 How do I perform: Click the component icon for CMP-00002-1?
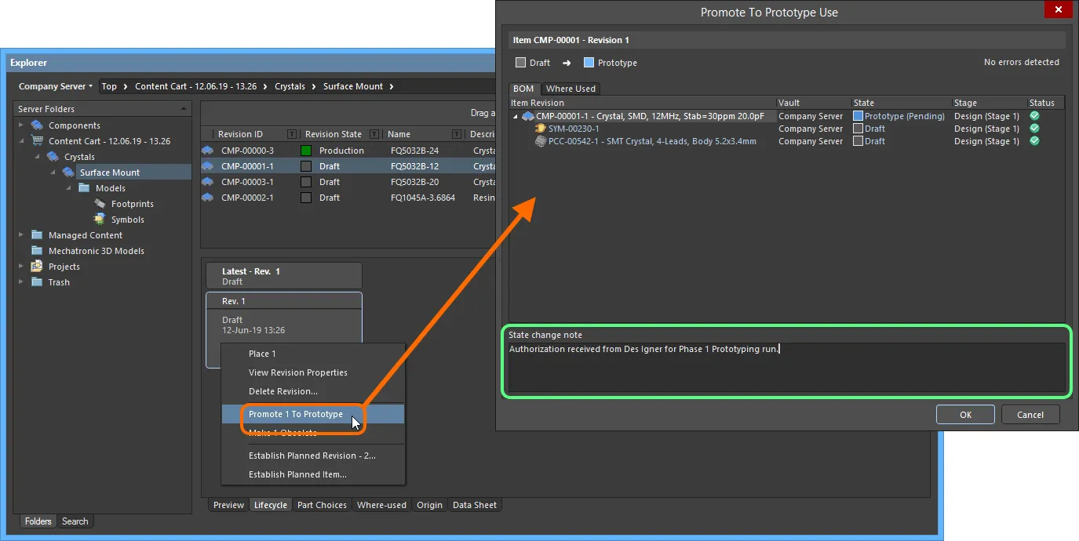[x=208, y=198]
